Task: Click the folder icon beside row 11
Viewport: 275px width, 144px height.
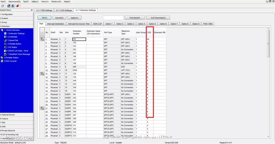Action: (x=42, y=74)
